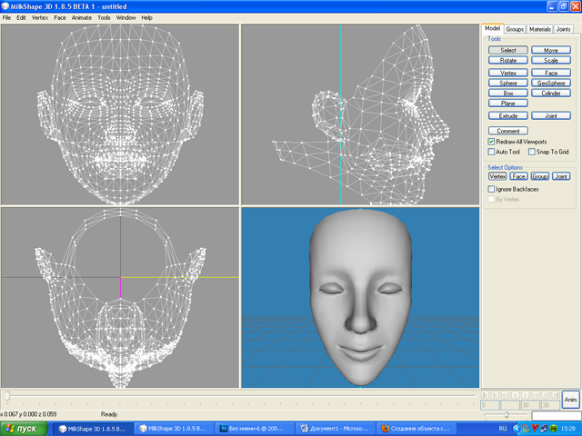The height and width of the screenshot is (436, 582).
Task: Open the Animate menu
Action: pyautogui.click(x=82, y=17)
